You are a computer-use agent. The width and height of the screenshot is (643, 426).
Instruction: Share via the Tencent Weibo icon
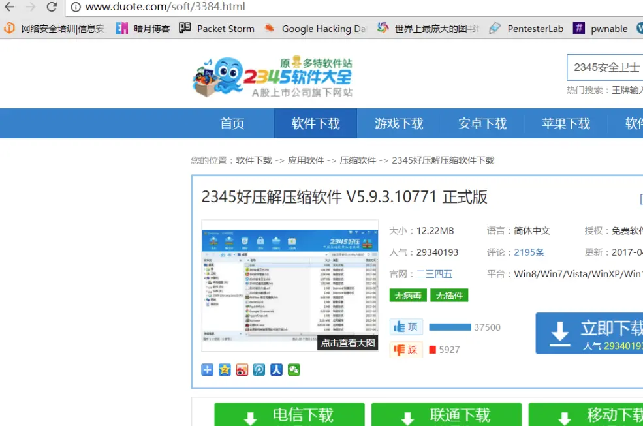[259, 369]
